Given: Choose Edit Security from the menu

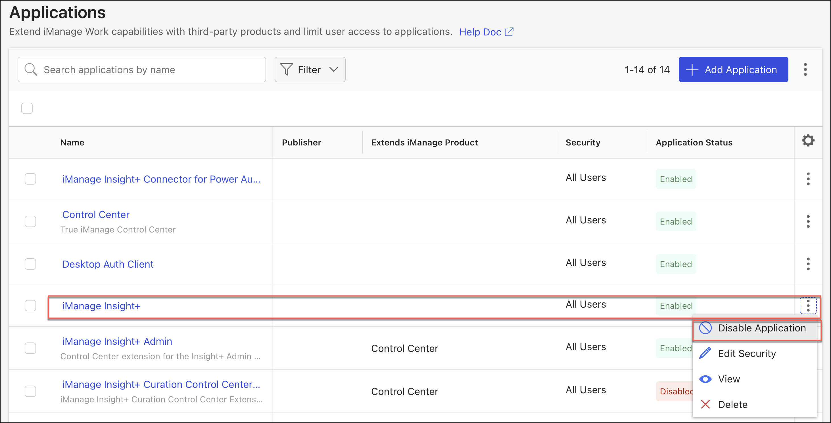Looking at the screenshot, I should (x=755, y=354).
